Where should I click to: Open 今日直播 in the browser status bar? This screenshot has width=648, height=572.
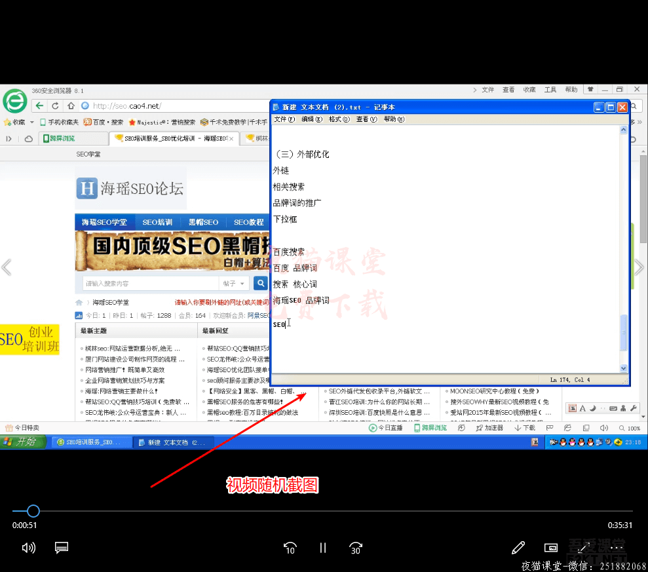pos(385,428)
